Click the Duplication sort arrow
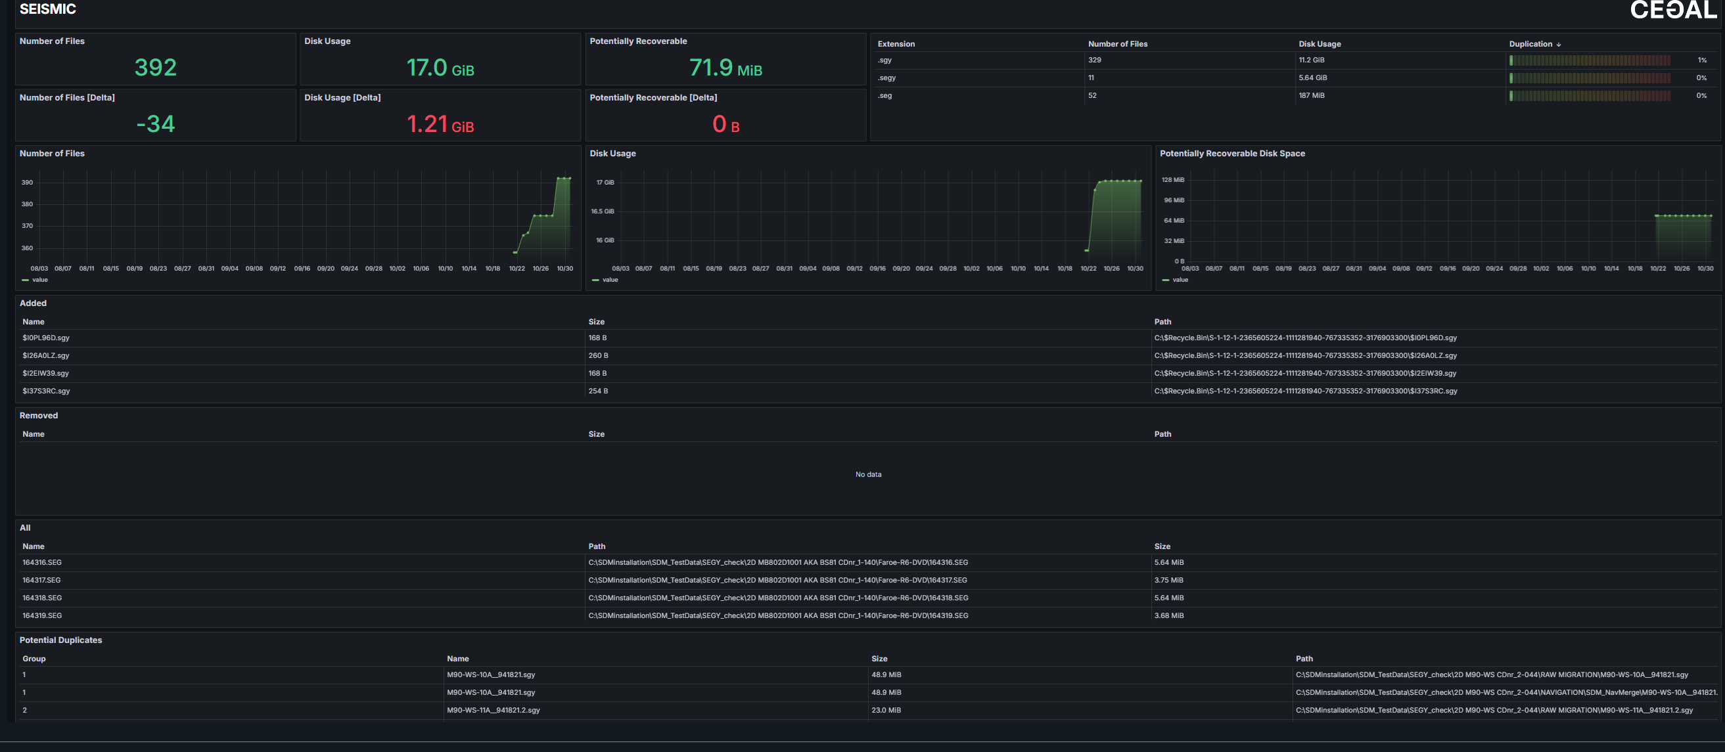1725x752 pixels. tap(1558, 44)
